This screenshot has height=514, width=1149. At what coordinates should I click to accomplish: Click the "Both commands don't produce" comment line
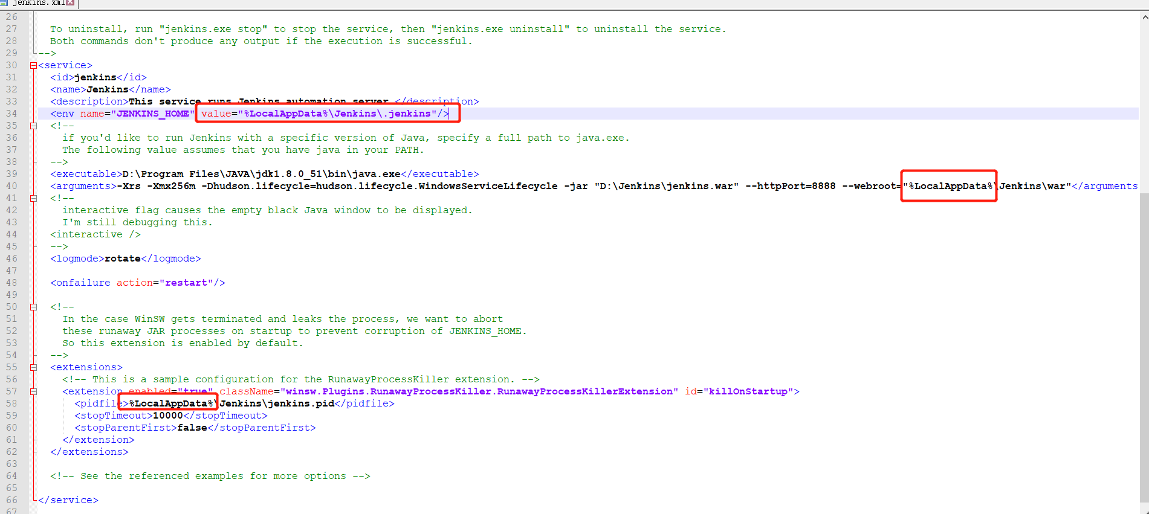click(x=262, y=41)
